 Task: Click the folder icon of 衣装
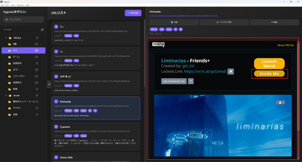[9, 115]
